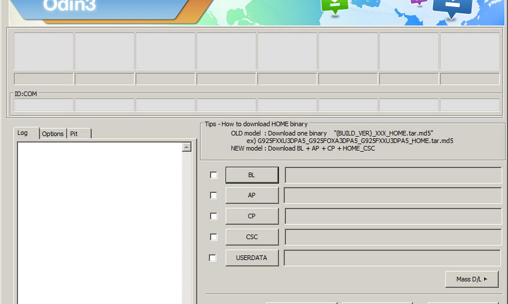
Task: Click the USERDATA button
Action: 252,258
